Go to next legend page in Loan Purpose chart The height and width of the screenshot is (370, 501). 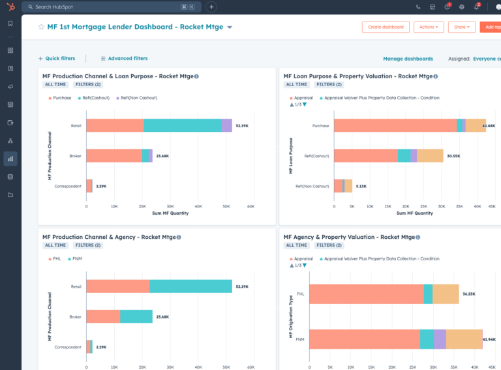coord(305,104)
